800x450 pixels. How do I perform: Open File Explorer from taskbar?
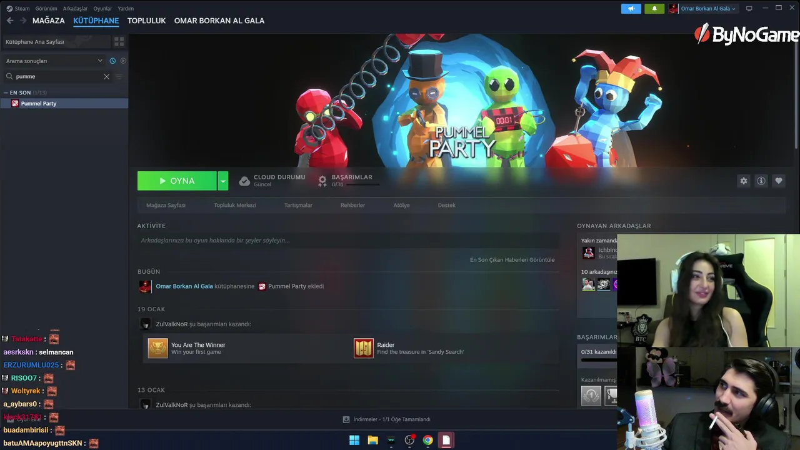point(372,440)
